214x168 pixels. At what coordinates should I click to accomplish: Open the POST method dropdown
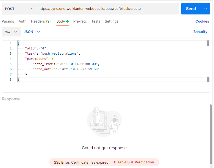tap(18, 9)
